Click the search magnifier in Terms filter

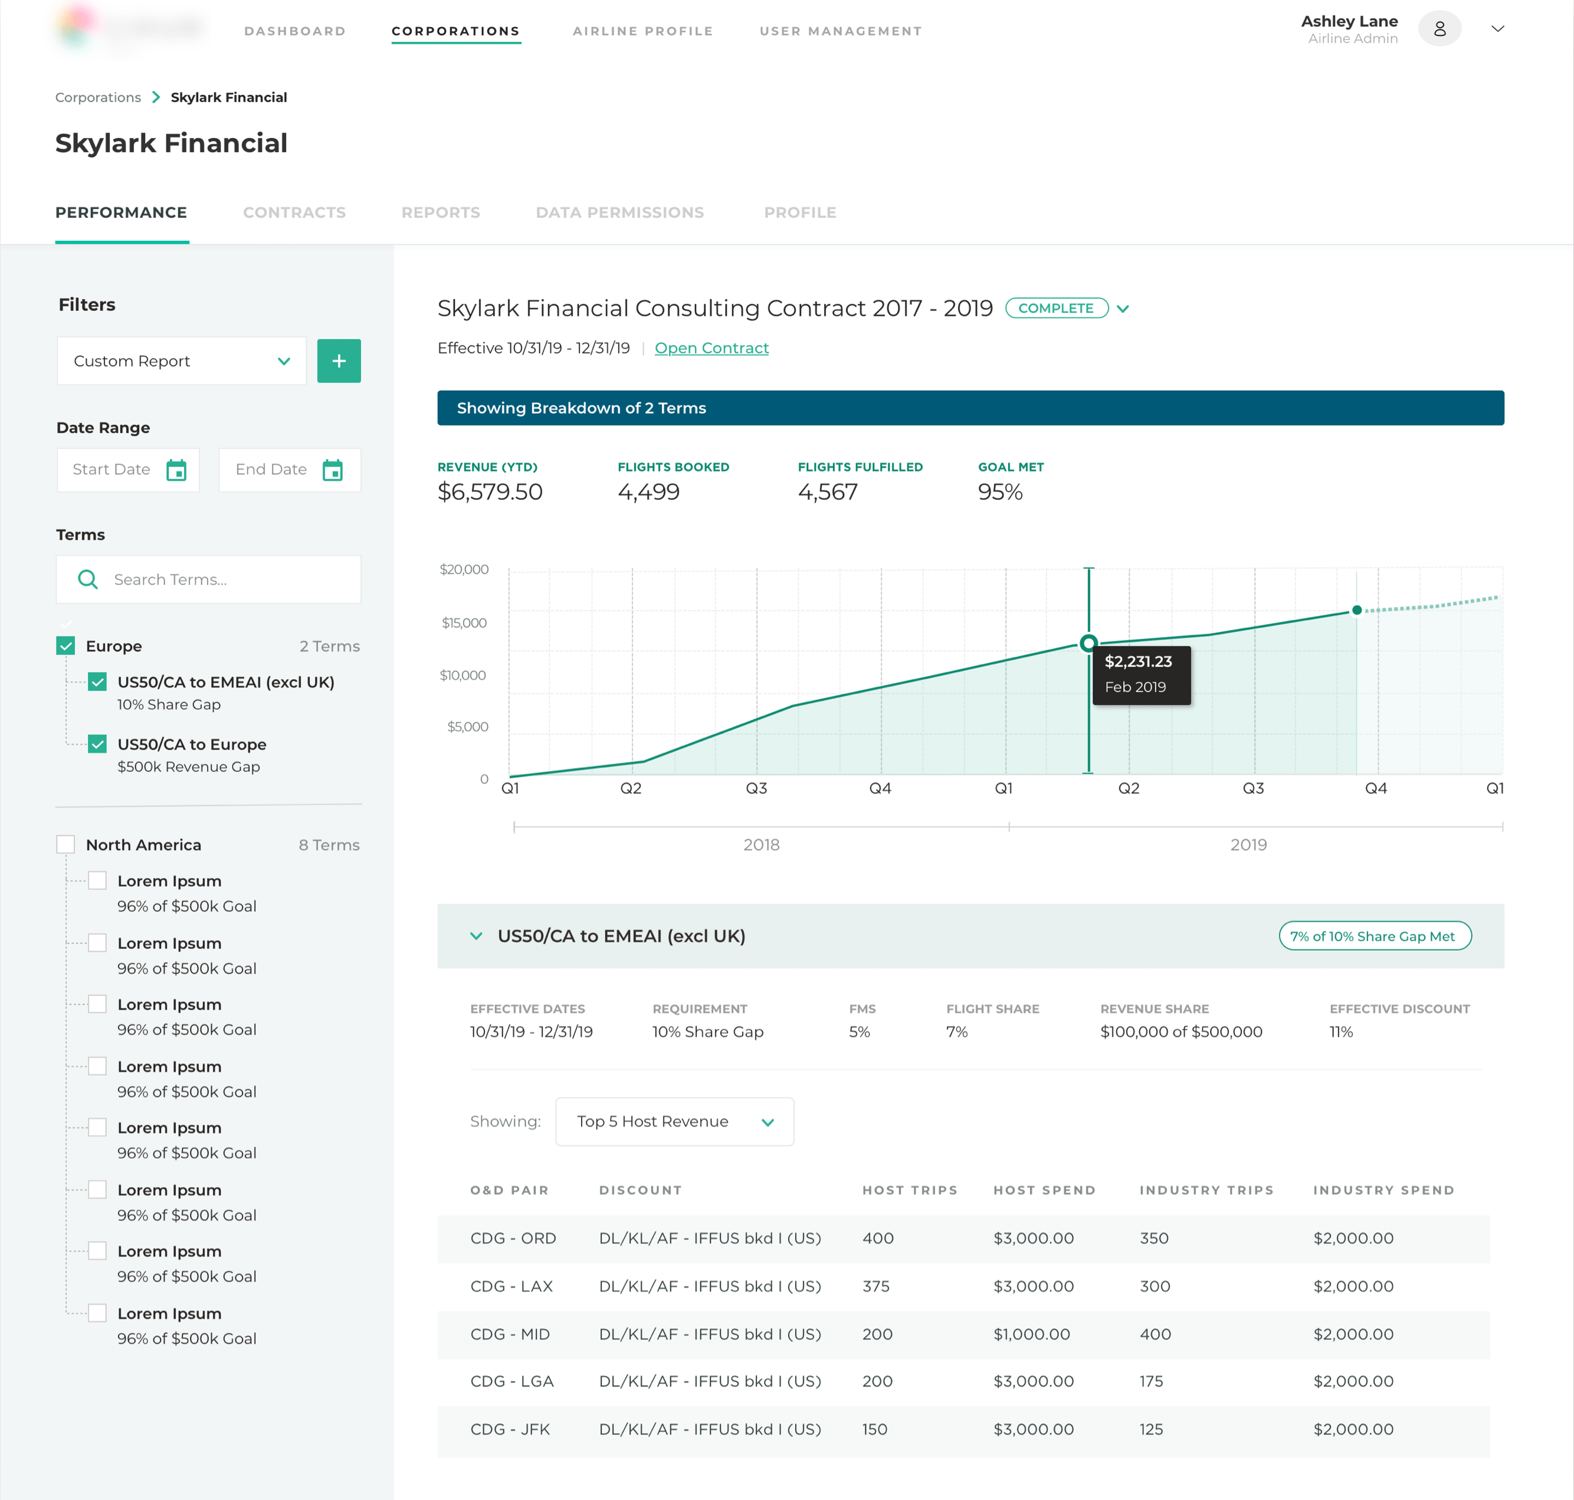click(x=88, y=579)
